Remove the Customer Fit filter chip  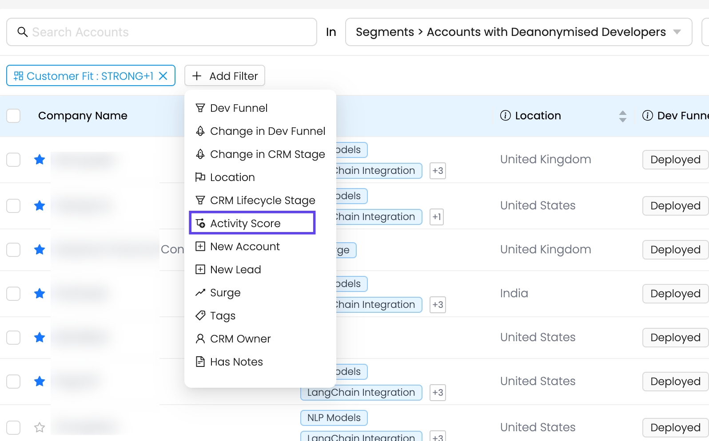[163, 76]
